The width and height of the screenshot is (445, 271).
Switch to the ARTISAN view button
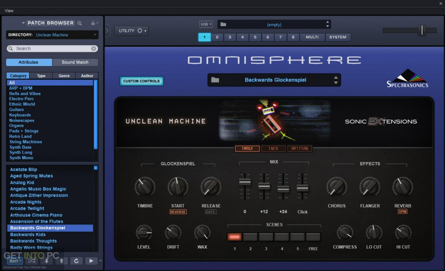(x=300, y=149)
